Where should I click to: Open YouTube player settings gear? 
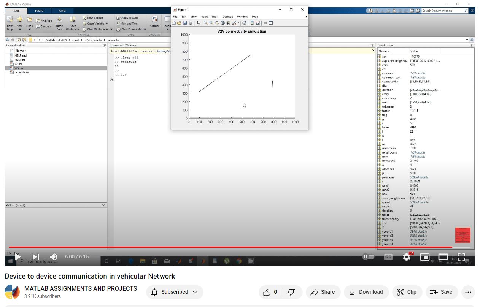point(406,257)
